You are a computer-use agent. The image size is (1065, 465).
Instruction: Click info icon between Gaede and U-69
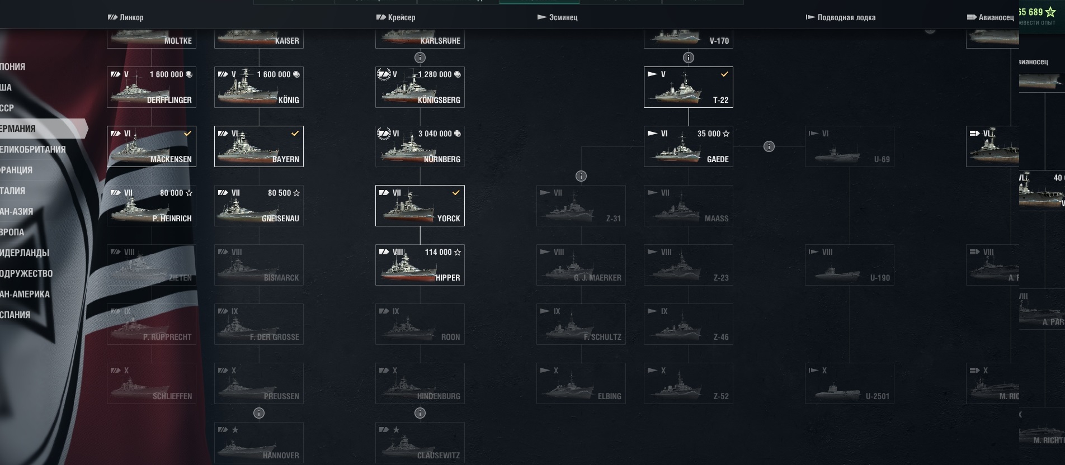tap(769, 146)
